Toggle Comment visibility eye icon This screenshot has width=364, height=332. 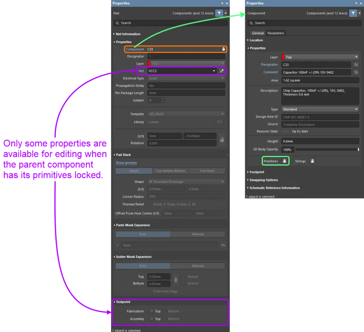click(356, 72)
